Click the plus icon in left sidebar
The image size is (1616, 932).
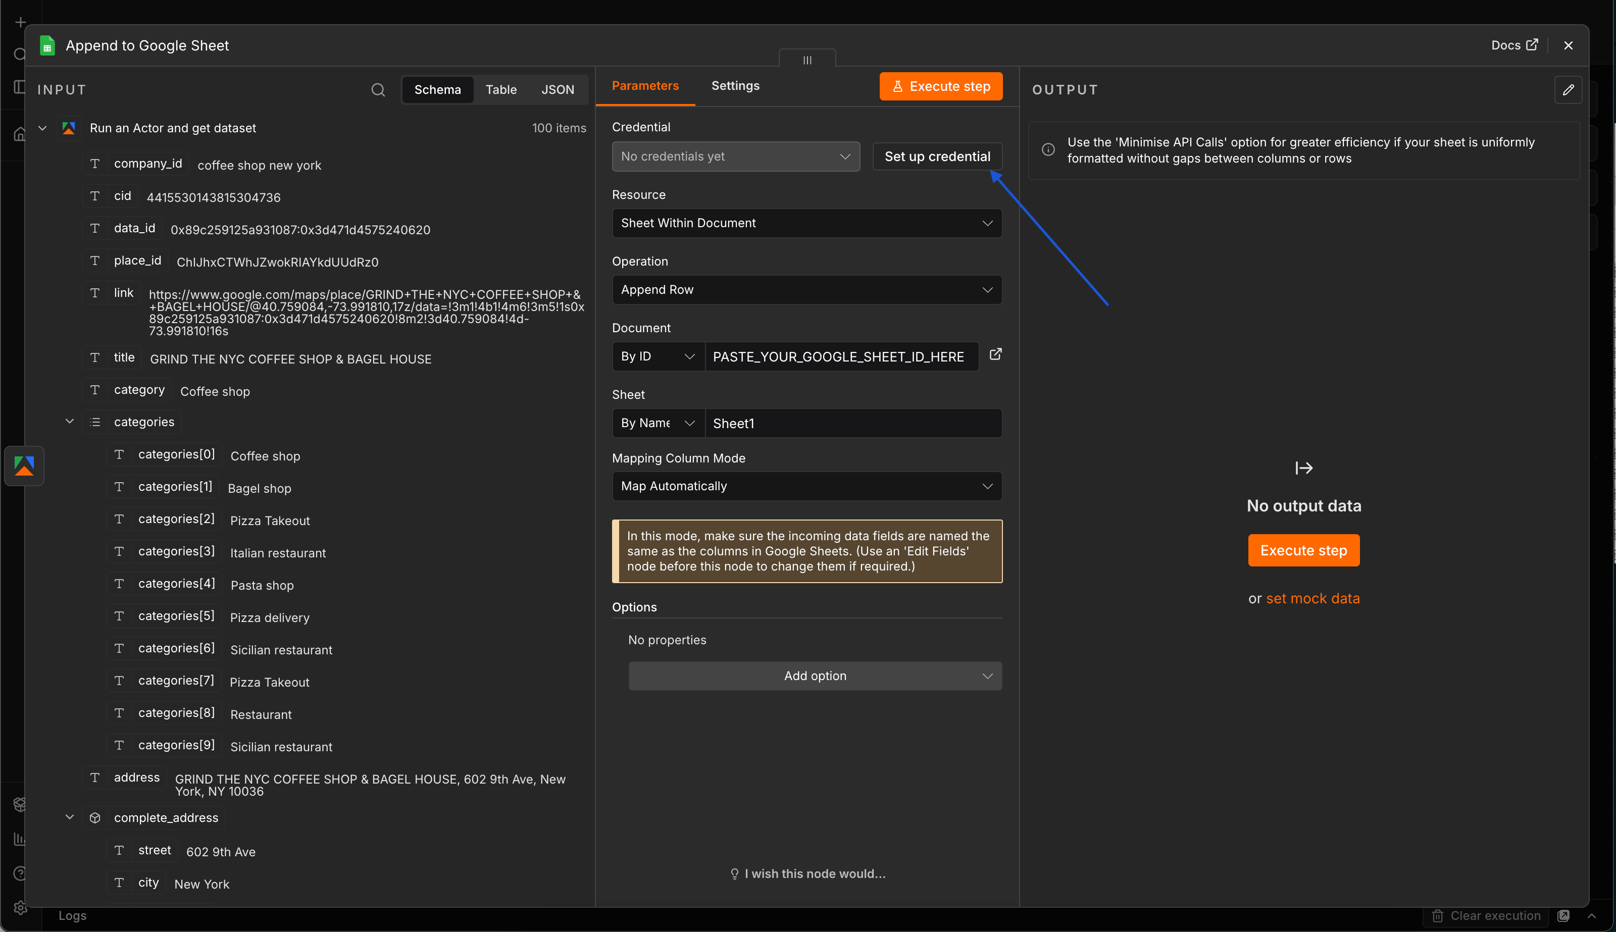(x=21, y=22)
